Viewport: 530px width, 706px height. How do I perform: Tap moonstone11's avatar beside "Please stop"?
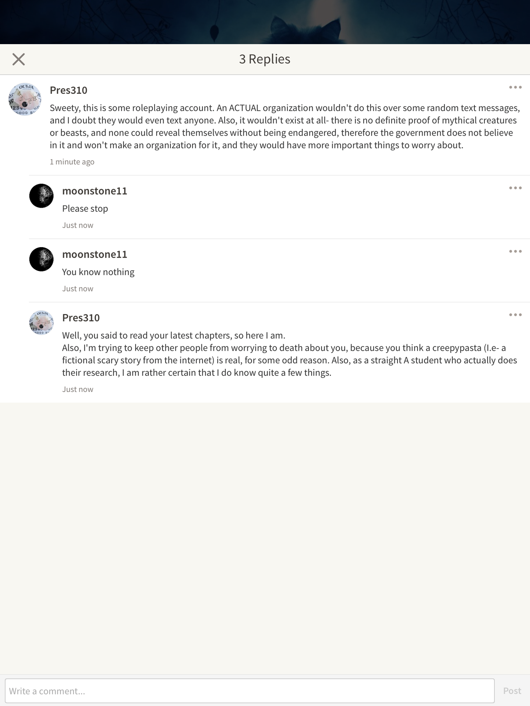point(41,196)
